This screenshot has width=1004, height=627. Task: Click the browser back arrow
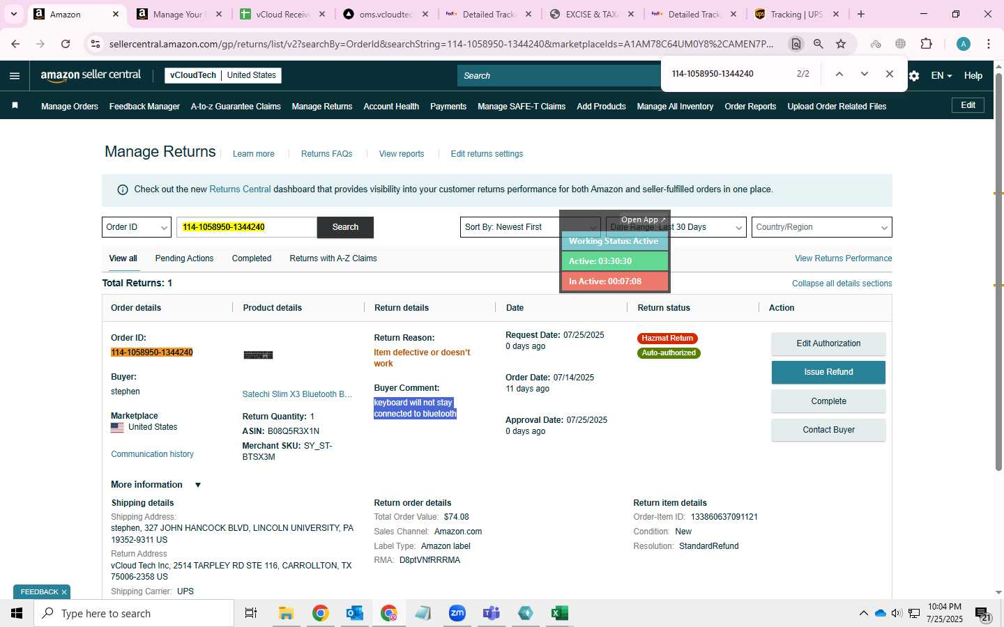point(15,44)
